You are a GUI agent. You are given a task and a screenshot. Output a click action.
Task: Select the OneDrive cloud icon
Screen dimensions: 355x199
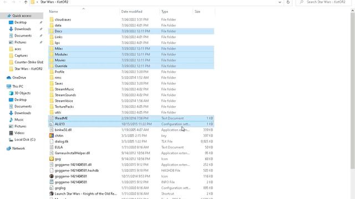click(9, 77)
